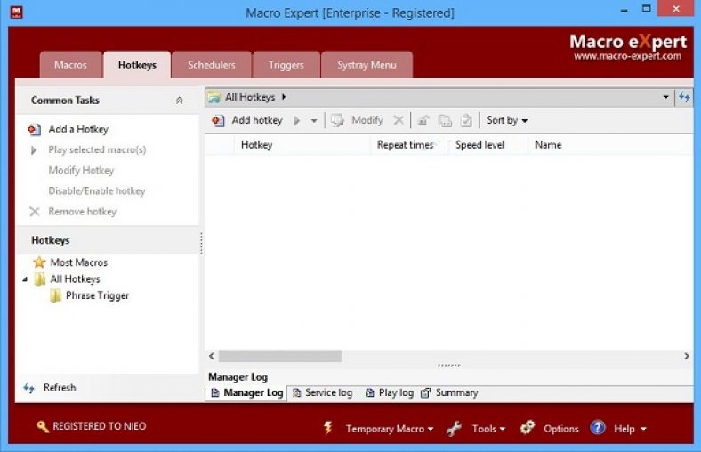The height and width of the screenshot is (452, 701).
Task: Click the All Hotkeys folder icon in path bar
Action: (214, 97)
